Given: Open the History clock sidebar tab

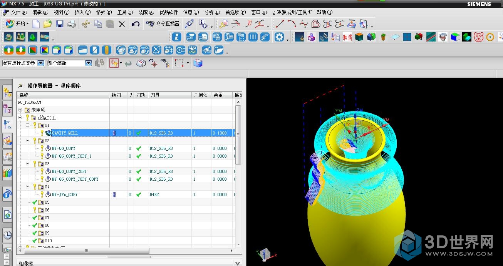Looking at the screenshot, I should [7, 235].
